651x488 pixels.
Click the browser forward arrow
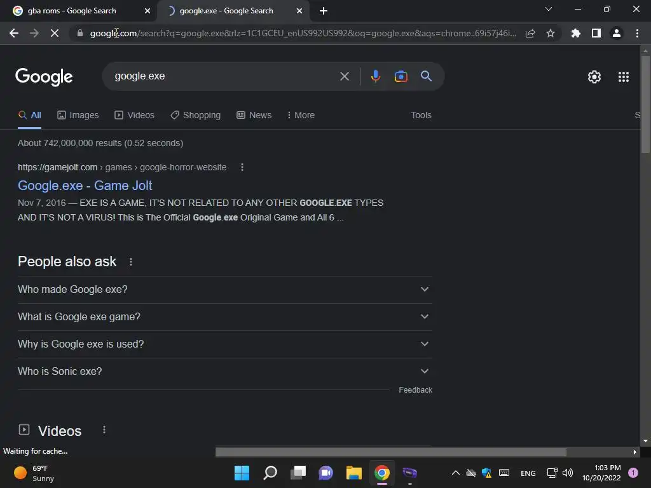tap(34, 33)
